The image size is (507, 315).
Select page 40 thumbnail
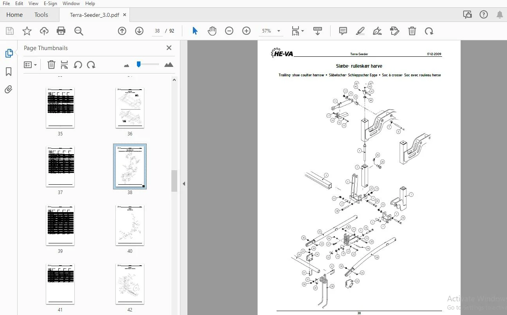pyautogui.click(x=130, y=225)
